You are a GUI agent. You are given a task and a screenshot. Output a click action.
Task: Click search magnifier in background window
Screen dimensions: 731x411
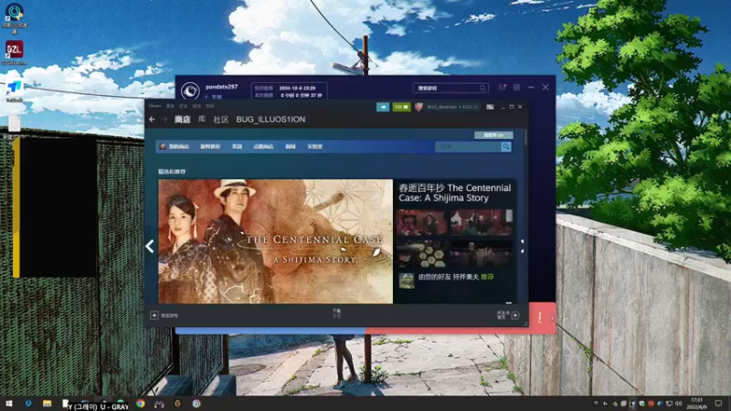click(483, 88)
